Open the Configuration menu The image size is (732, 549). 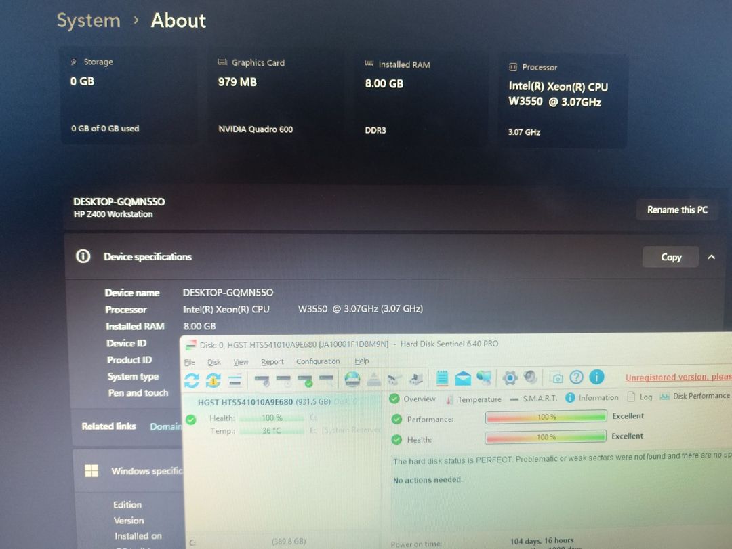coord(318,361)
